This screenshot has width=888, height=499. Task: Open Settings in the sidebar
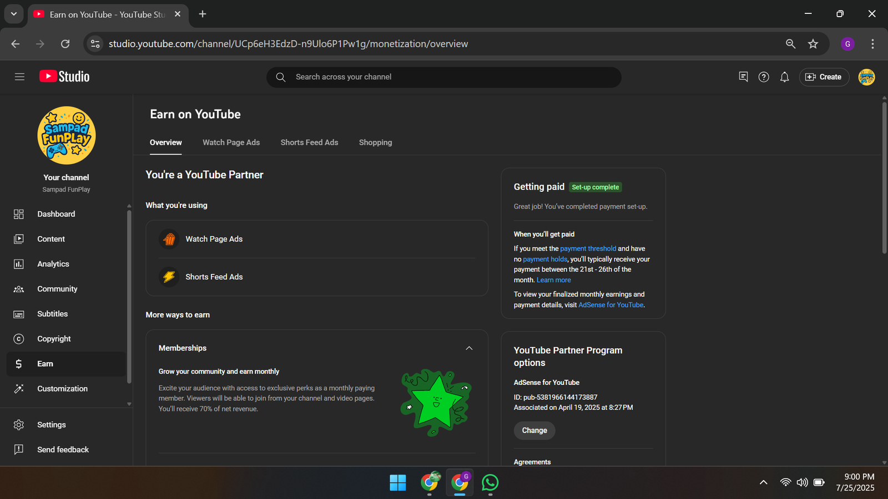66,425
